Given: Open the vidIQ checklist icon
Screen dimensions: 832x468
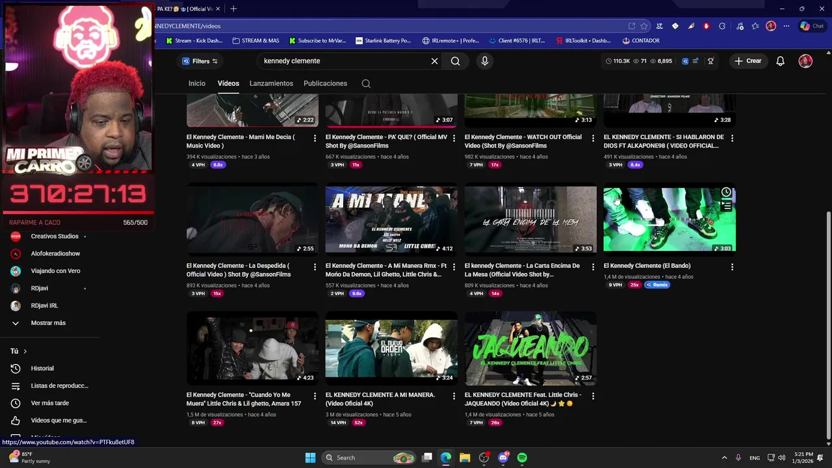Looking at the screenshot, I should [696, 61].
